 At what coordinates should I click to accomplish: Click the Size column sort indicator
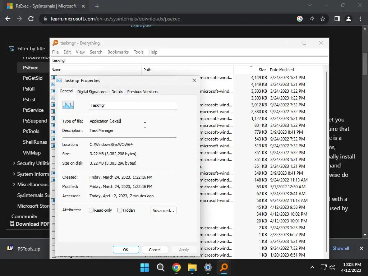251,66
